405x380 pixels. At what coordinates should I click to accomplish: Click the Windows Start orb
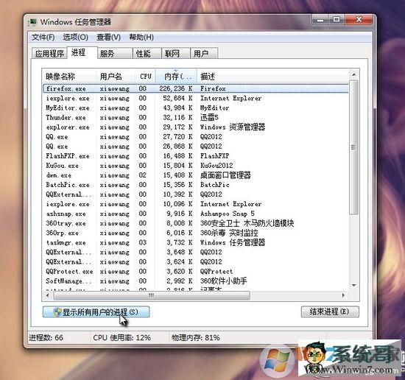(x=277, y=361)
